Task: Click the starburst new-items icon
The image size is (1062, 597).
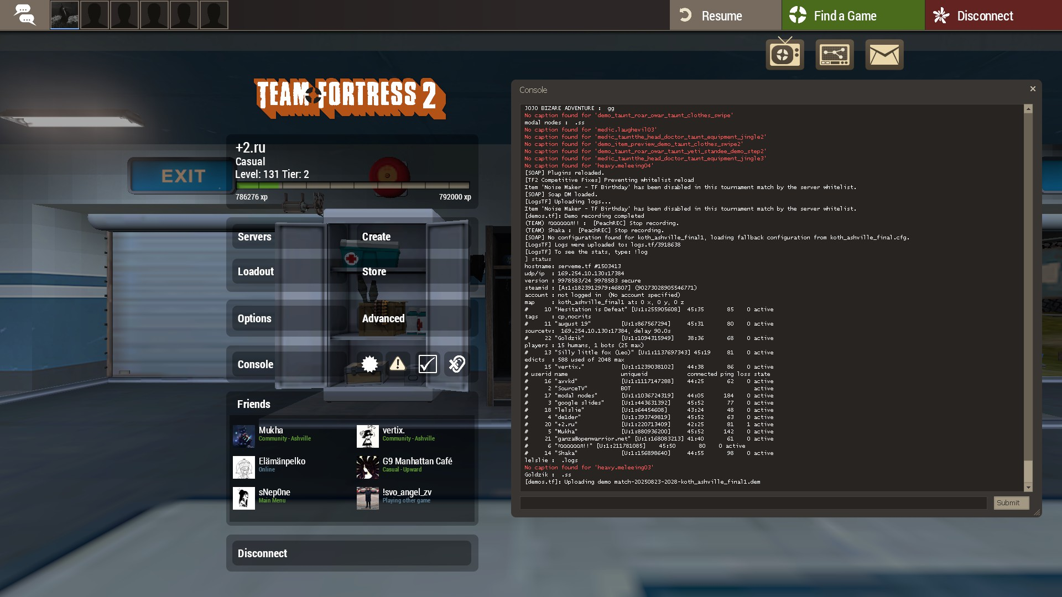Action: [x=369, y=364]
